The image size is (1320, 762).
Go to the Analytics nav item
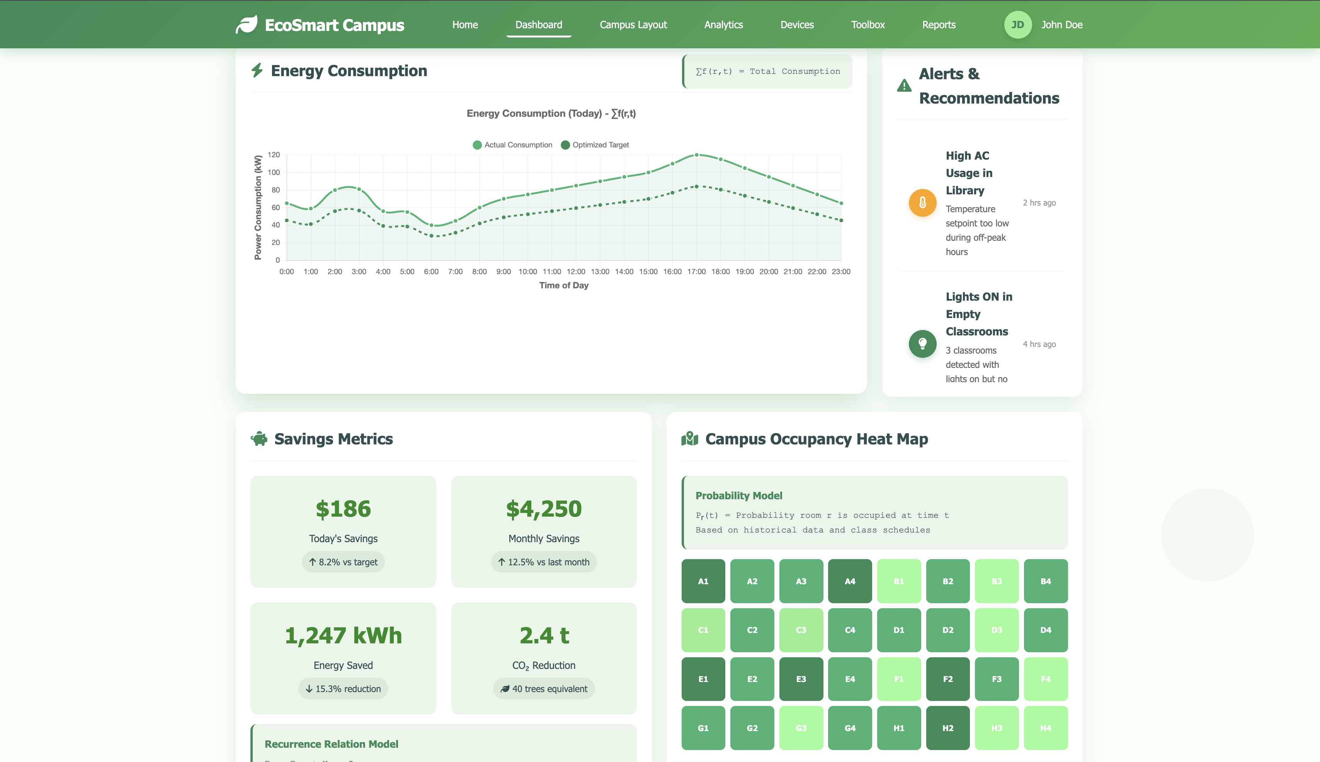coord(723,25)
